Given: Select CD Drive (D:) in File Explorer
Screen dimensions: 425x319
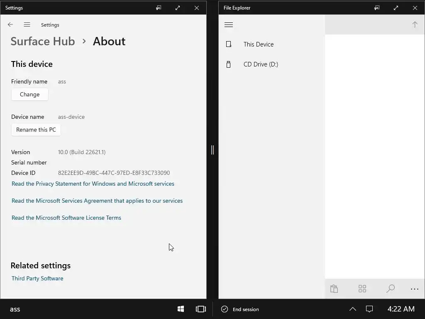Looking at the screenshot, I should [271, 64].
